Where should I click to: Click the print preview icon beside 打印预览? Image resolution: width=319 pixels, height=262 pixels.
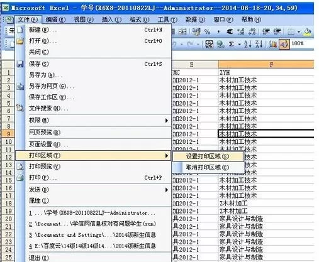(20, 166)
